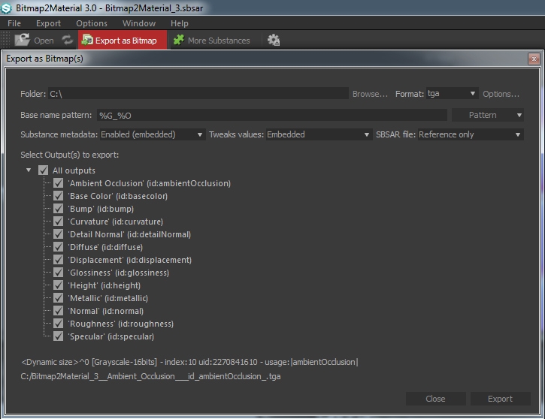The width and height of the screenshot is (545, 419).
Task: Click the Browse... button
Action: (370, 94)
